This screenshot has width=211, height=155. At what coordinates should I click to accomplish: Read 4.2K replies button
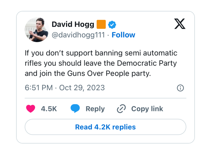[105, 127]
